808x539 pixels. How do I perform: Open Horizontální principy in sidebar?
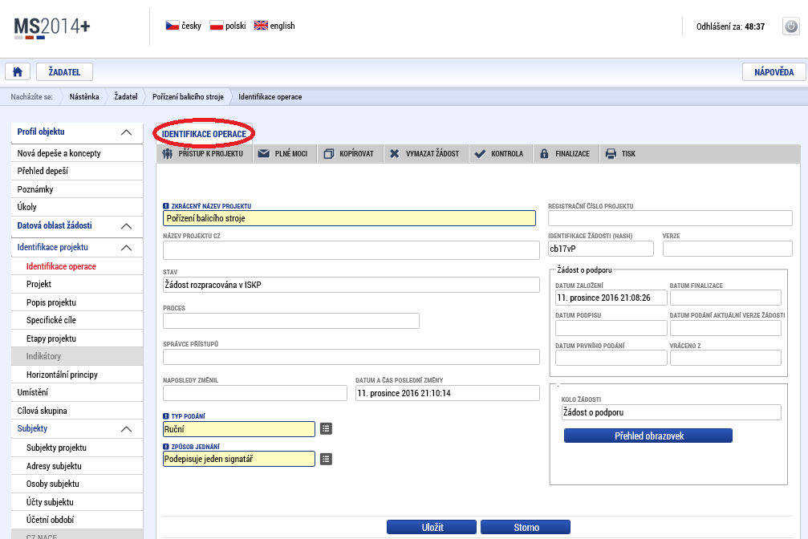[x=77, y=375]
